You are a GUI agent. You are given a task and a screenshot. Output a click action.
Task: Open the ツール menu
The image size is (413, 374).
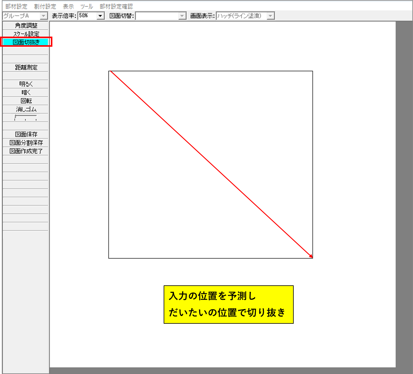(x=87, y=7)
